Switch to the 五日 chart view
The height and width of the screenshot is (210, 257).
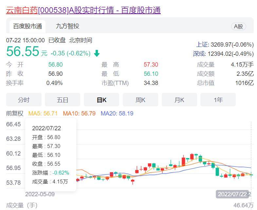(x=63, y=100)
